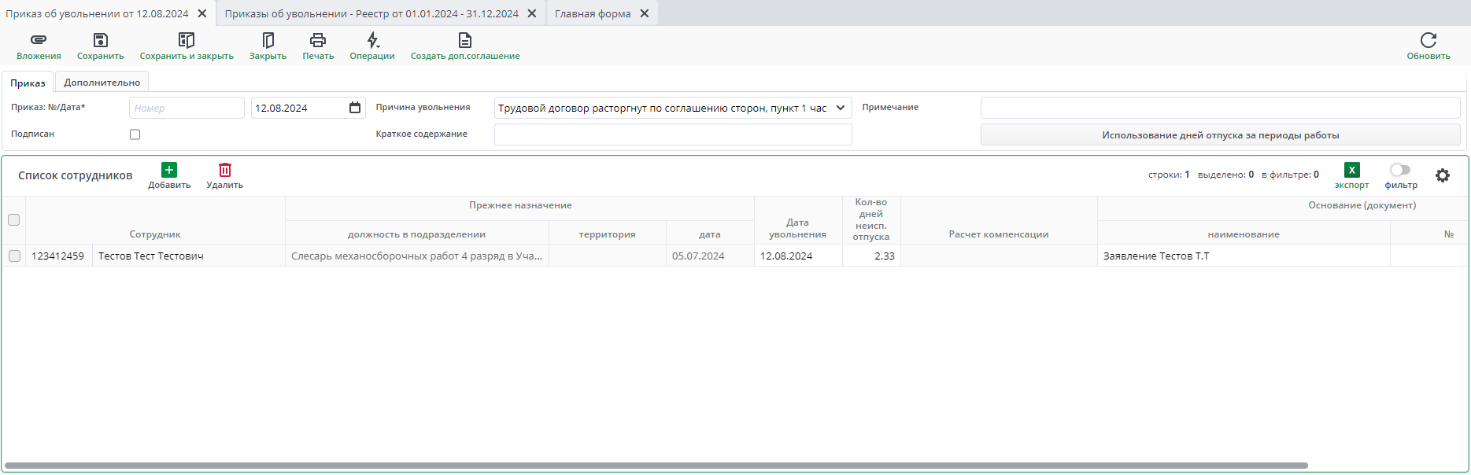The image size is (1471, 475).
Task: Toggle the Подписан checkbox
Action: (x=135, y=134)
